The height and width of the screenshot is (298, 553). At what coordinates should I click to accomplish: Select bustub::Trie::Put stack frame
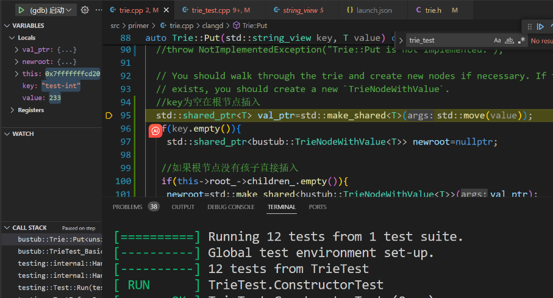[x=52, y=239]
